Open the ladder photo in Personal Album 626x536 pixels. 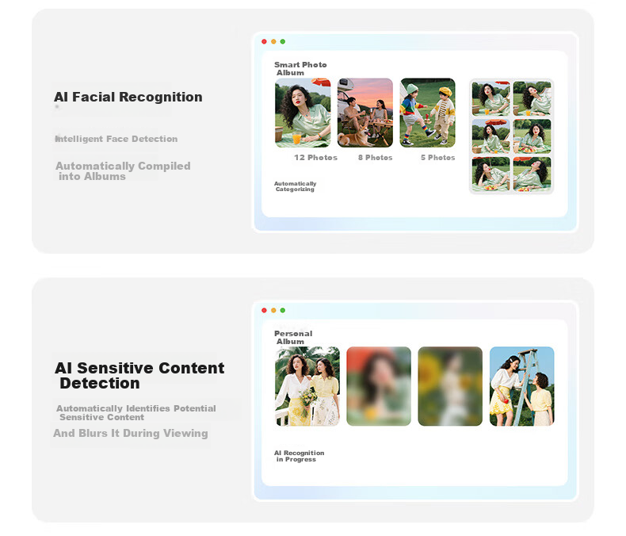[x=522, y=386]
